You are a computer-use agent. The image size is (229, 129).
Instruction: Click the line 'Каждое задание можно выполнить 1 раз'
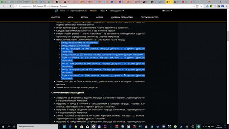86,31
